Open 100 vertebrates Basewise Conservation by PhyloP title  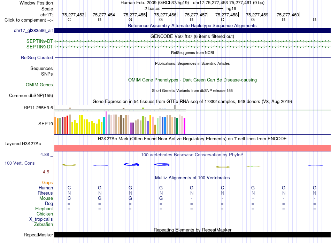pos(192,155)
